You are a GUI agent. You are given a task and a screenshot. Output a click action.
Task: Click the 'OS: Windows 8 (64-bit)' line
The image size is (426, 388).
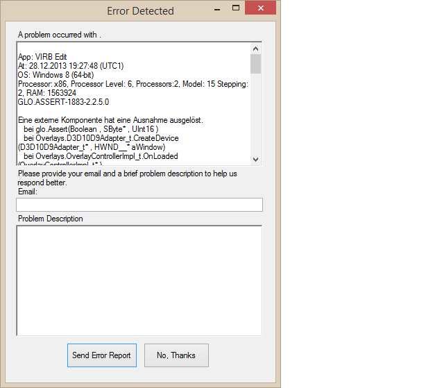click(56, 75)
